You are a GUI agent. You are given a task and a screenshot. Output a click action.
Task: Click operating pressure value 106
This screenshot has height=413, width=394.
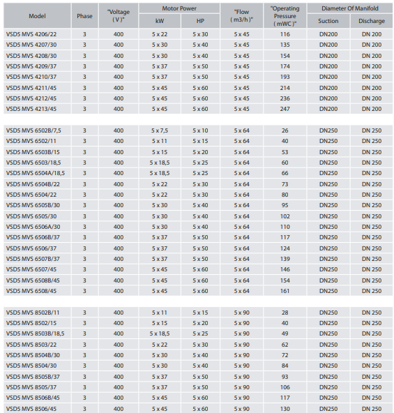[x=285, y=388]
